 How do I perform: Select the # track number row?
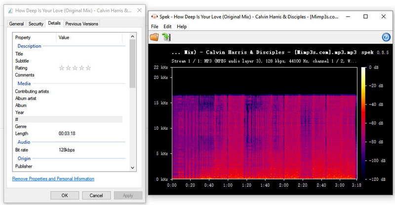(x=69, y=119)
